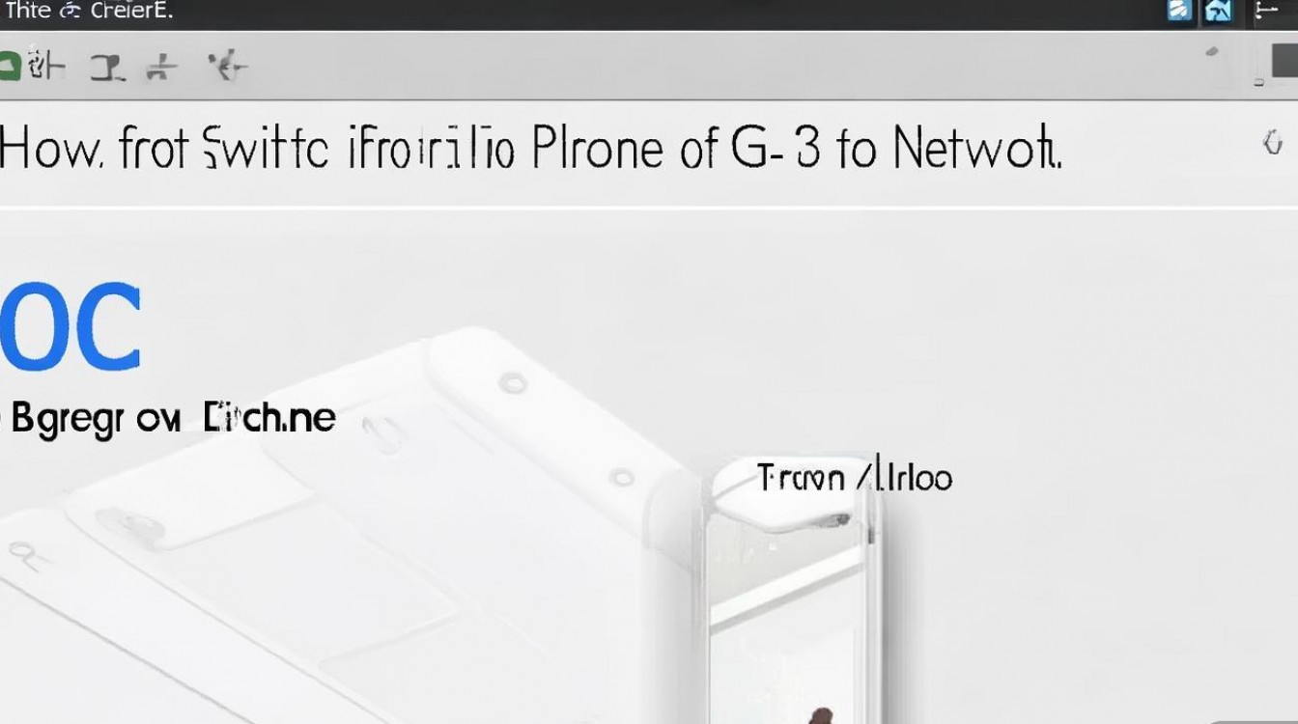Click the second toolbar icon beside the green one
1298x724 pixels.
click(45, 66)
